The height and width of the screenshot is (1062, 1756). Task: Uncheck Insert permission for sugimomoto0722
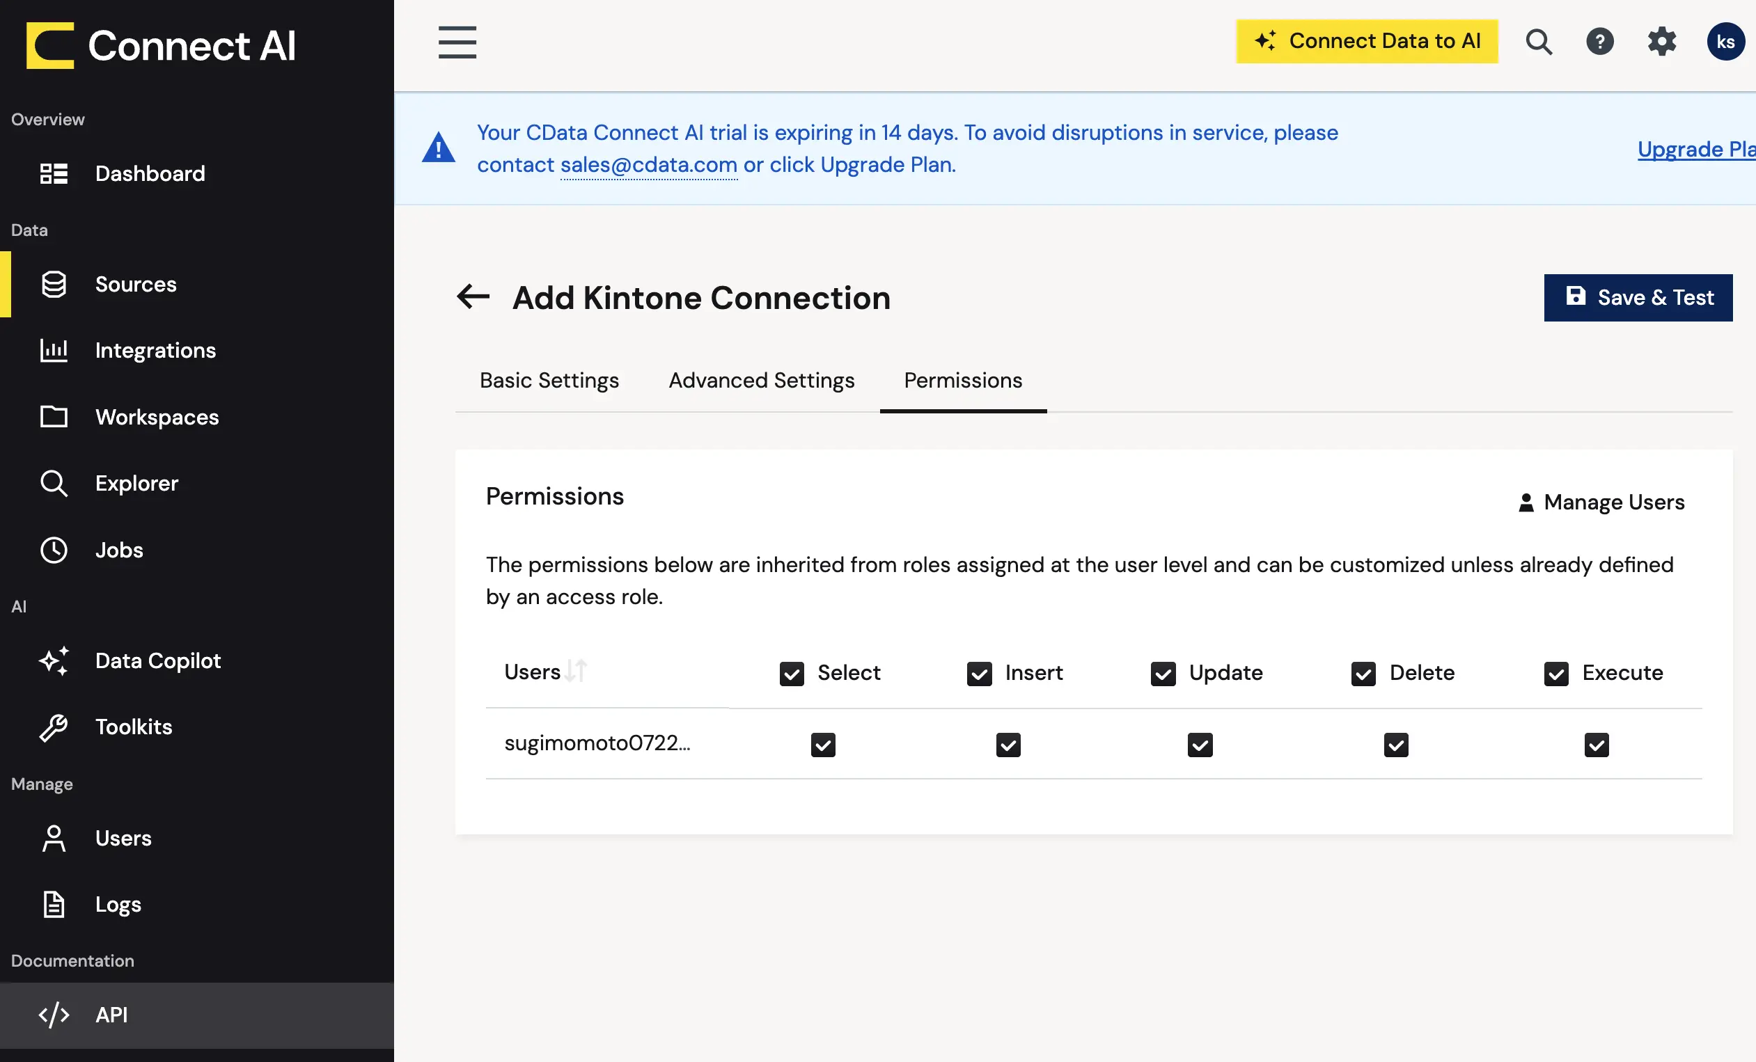click(x=1008, y=745)
